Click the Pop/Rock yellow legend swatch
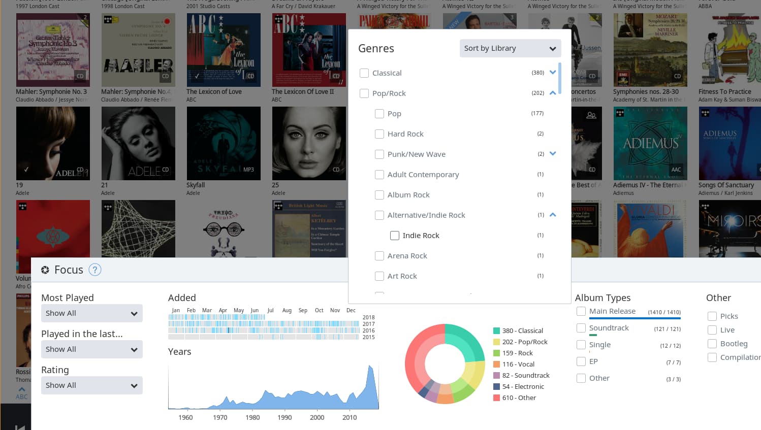The height and width of the screenshot is (430, 761). pos(496,342)
